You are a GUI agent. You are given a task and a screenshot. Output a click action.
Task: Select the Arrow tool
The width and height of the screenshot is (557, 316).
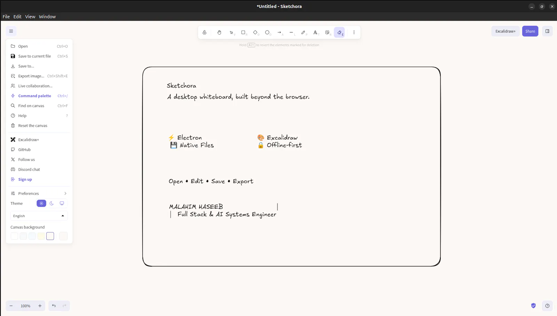click(280, 32)
